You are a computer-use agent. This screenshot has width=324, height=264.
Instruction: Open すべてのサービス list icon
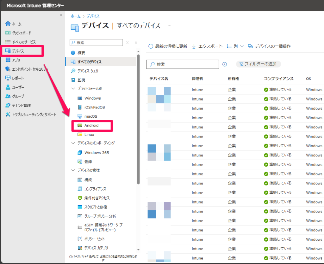click(x=8, y=42)
